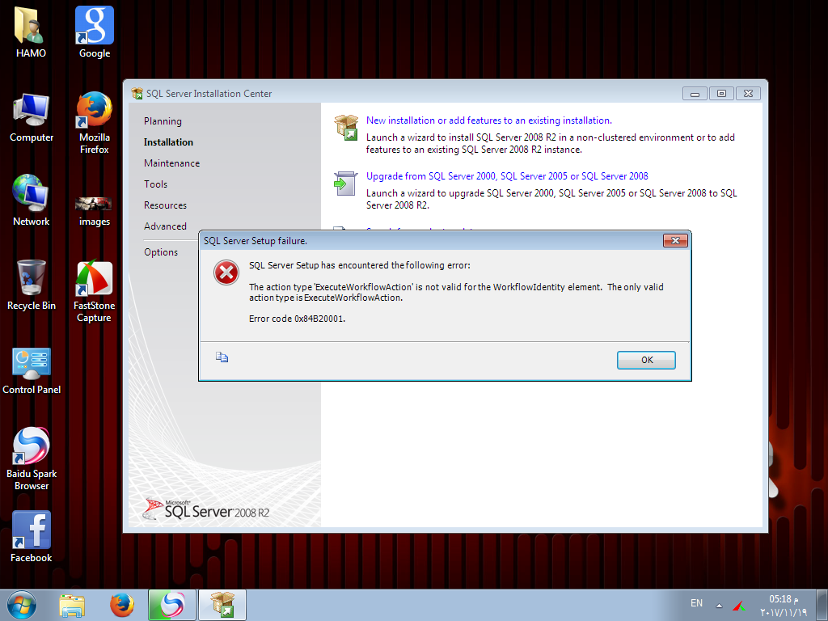828x621 pixels.
Task: Open the HAMO user folder icon
Action: [31, 32]
